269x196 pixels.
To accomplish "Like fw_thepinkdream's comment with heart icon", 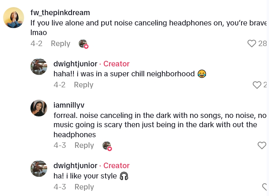I will (x=252, y=43).
